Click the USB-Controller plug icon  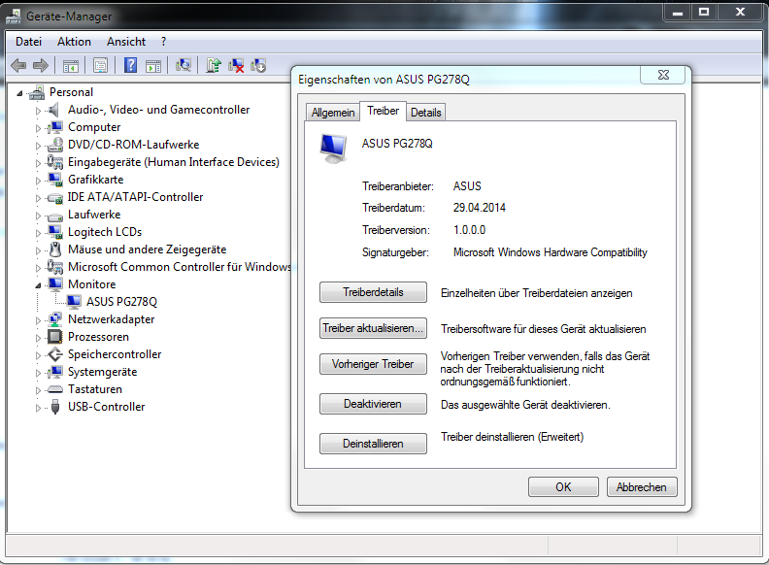click(55, 407)
